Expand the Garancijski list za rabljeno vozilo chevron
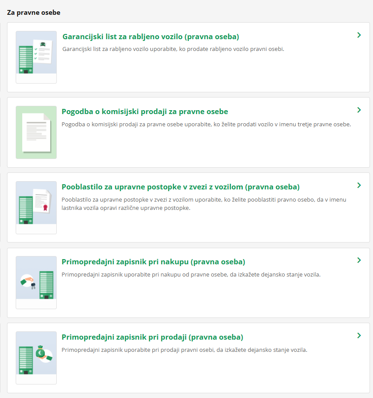Screen dimensions: 373x398 pyautogui.click(x=359, y=35)
